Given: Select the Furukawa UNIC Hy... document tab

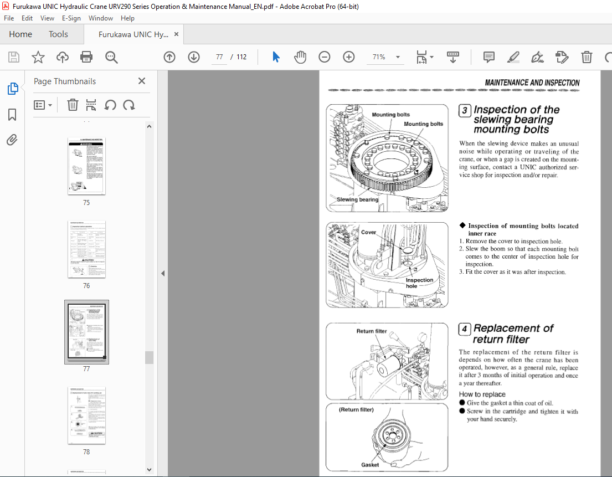Looking at the screenshot, I should pos(133,34).
